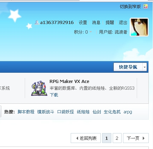The height and width of the screenshot is (149, 153).
Task: Open the user avatar picture
Action: coord(139,27)
